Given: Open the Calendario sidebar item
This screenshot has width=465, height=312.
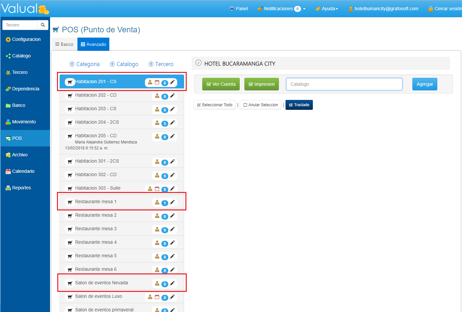Looking at the screenshot, I should click(x=25, y=171).
